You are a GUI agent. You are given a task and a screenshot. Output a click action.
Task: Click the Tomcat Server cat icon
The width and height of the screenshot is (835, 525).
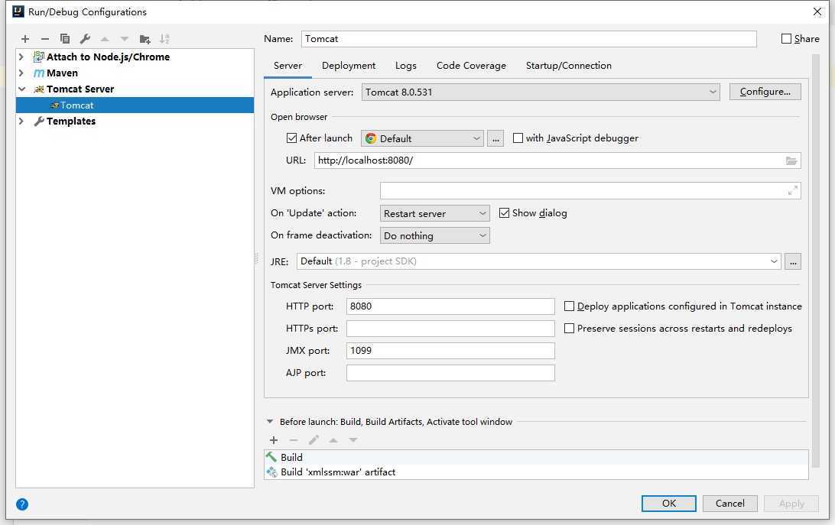39,89
